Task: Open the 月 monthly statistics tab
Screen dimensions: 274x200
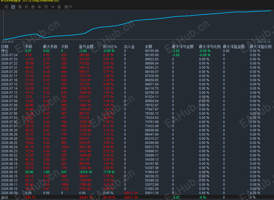Action: (26, 7)
